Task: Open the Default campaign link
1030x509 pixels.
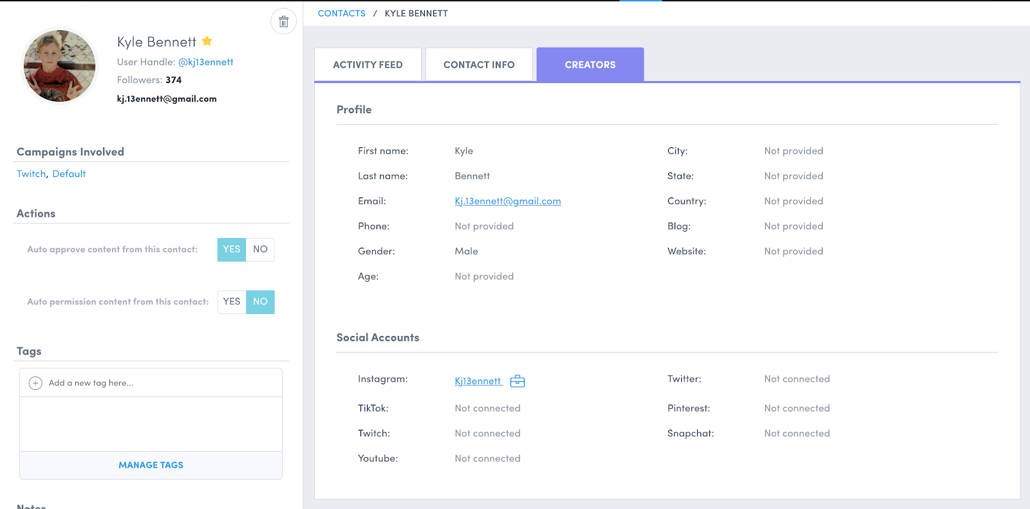Action: (x=69, y=174)
